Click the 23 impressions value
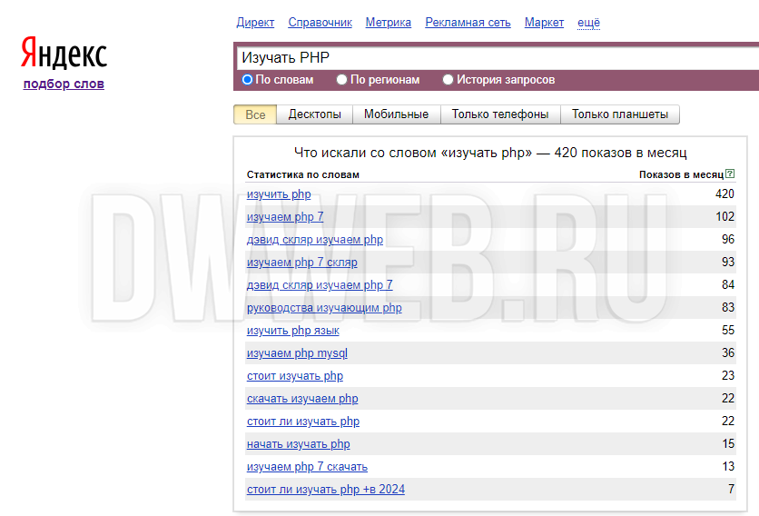The image size is (759, 516). pyautogui.click(x=728, y=375)
